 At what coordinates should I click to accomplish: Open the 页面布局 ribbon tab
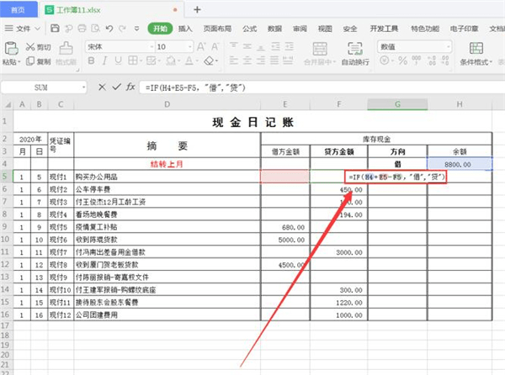[x=217, y=29]
